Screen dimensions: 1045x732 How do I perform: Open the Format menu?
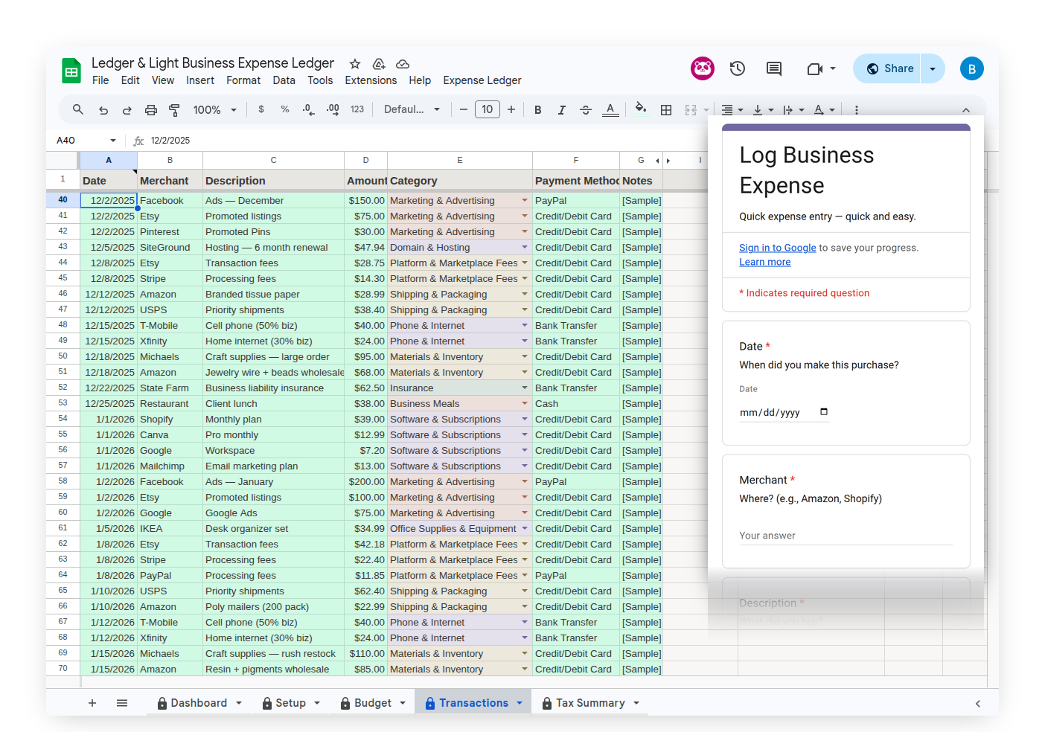point(243,80)
